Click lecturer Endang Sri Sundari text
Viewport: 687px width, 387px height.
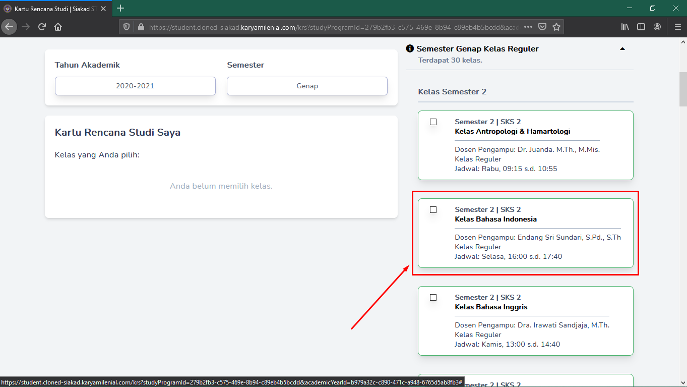[x=569, y=237]
